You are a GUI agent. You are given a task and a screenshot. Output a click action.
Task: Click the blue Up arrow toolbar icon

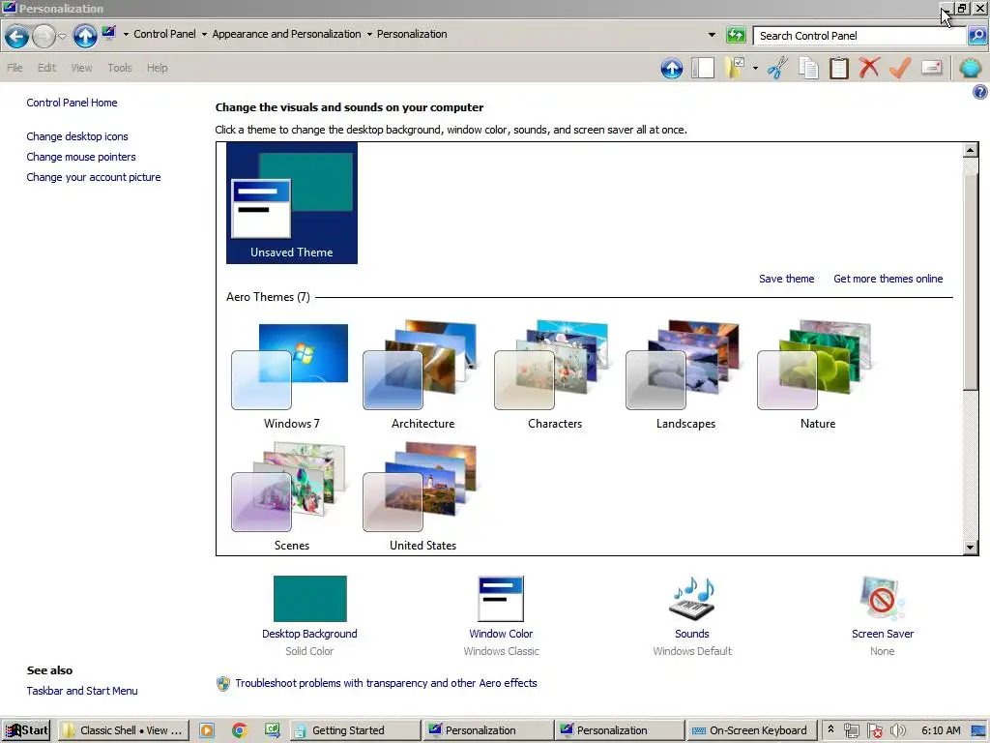672,68
